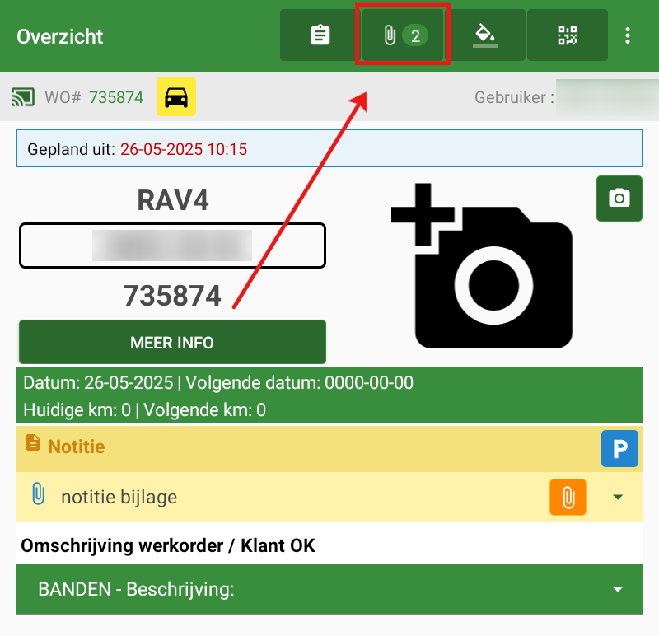Image resolution: width=659 pixels, height=636 pixels.
Task: Tap the orange paperclip attachment button
Action: point(568,497)
